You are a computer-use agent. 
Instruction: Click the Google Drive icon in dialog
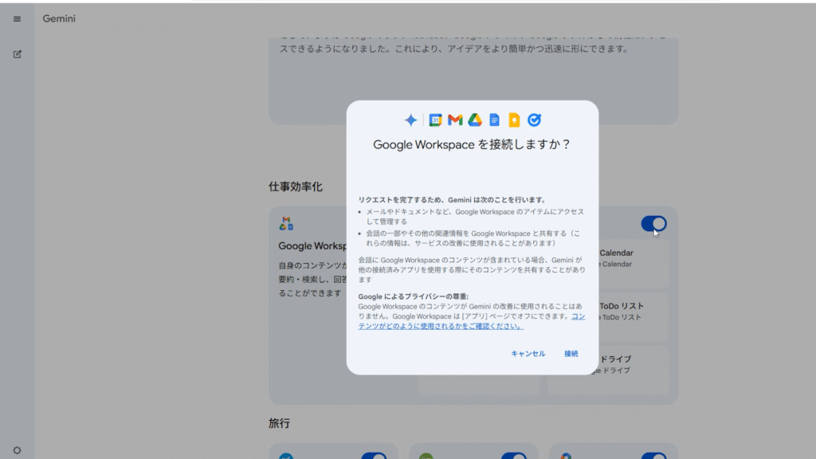[475, 120]
